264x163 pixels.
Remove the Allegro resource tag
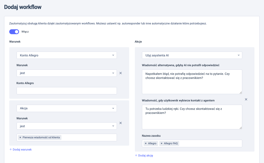click(x=146, y=143)
